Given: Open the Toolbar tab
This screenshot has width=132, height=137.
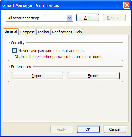Looking at the screenshot, I should pos(43,32).
